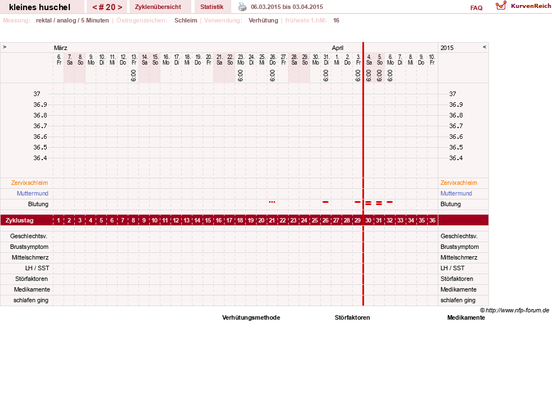Click double bleeding marker on cycle day 30
The width and height of the screenshot is (552, 418).
point(368,203)
